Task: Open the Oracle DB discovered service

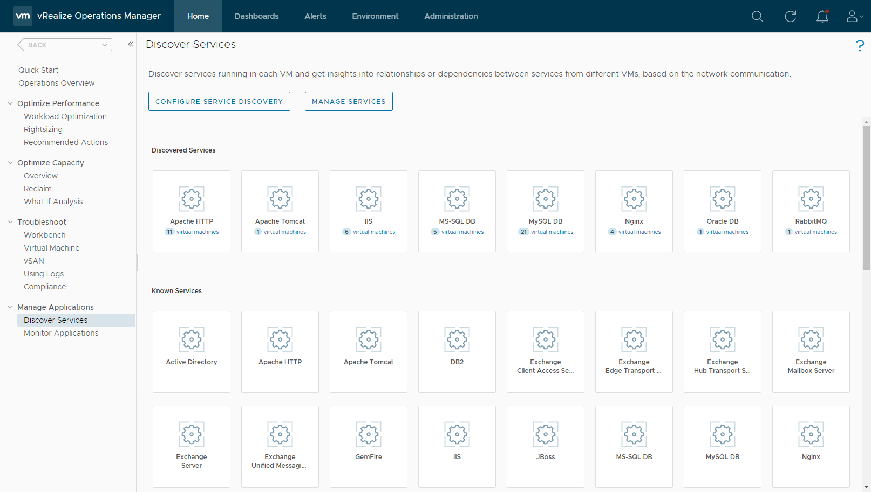Action: pyautogui.click(x=722, y=211)
